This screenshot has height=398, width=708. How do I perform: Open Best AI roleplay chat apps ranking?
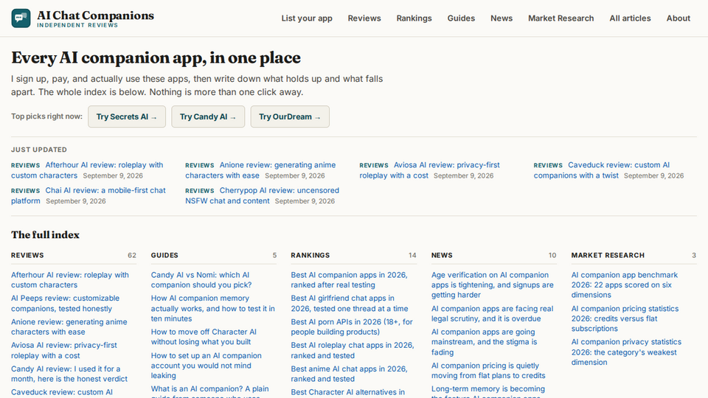tap(353, 350)
